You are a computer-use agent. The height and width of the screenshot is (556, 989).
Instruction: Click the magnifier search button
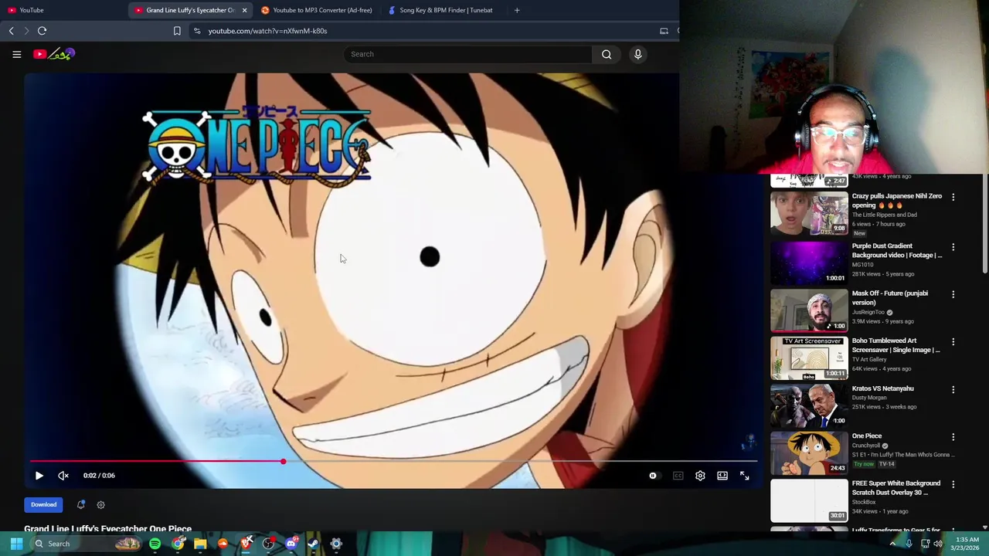click(607, 54)
